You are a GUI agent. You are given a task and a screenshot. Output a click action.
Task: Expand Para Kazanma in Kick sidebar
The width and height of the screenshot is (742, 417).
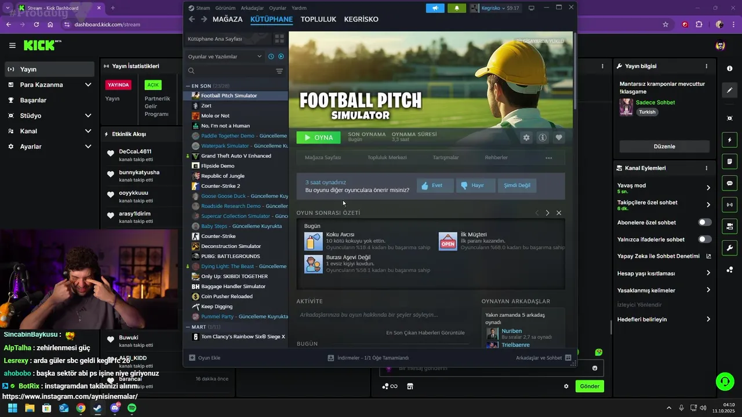(x=88, y=85)
